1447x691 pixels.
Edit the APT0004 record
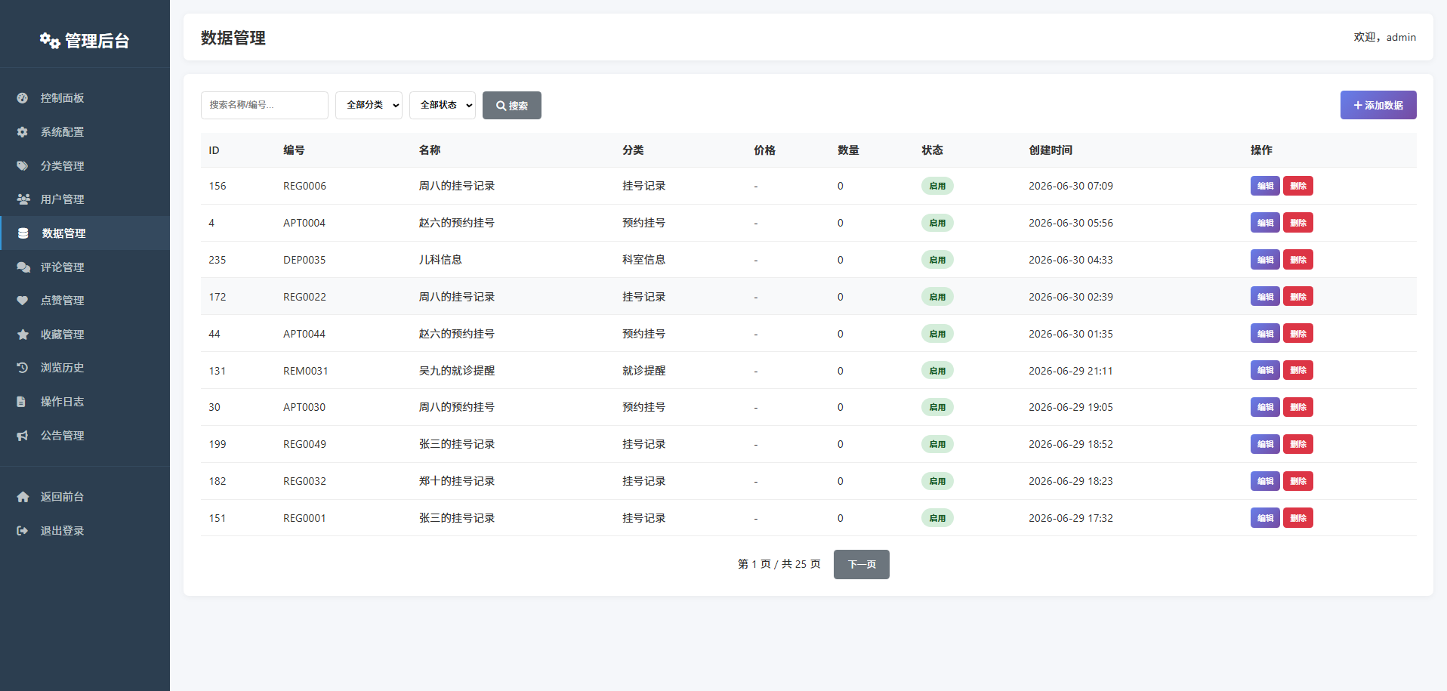pos(1265,223)
